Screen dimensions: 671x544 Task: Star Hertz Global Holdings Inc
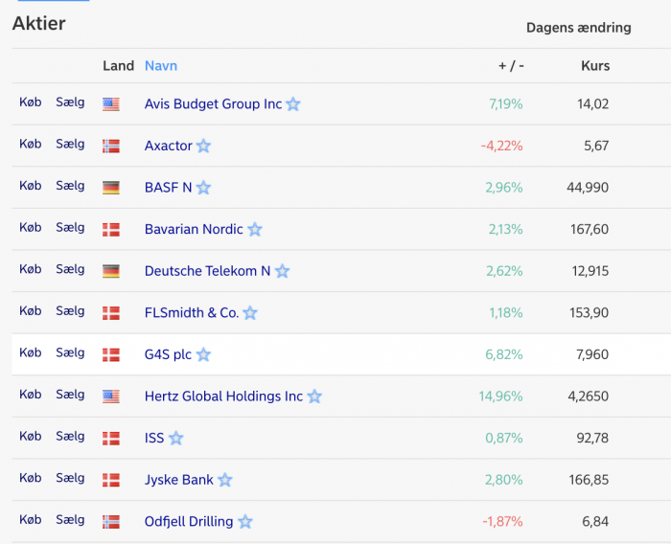314,397
